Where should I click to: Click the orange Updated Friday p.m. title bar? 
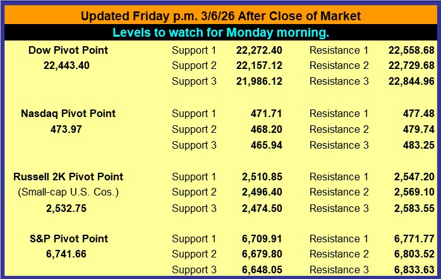point(220,16)
